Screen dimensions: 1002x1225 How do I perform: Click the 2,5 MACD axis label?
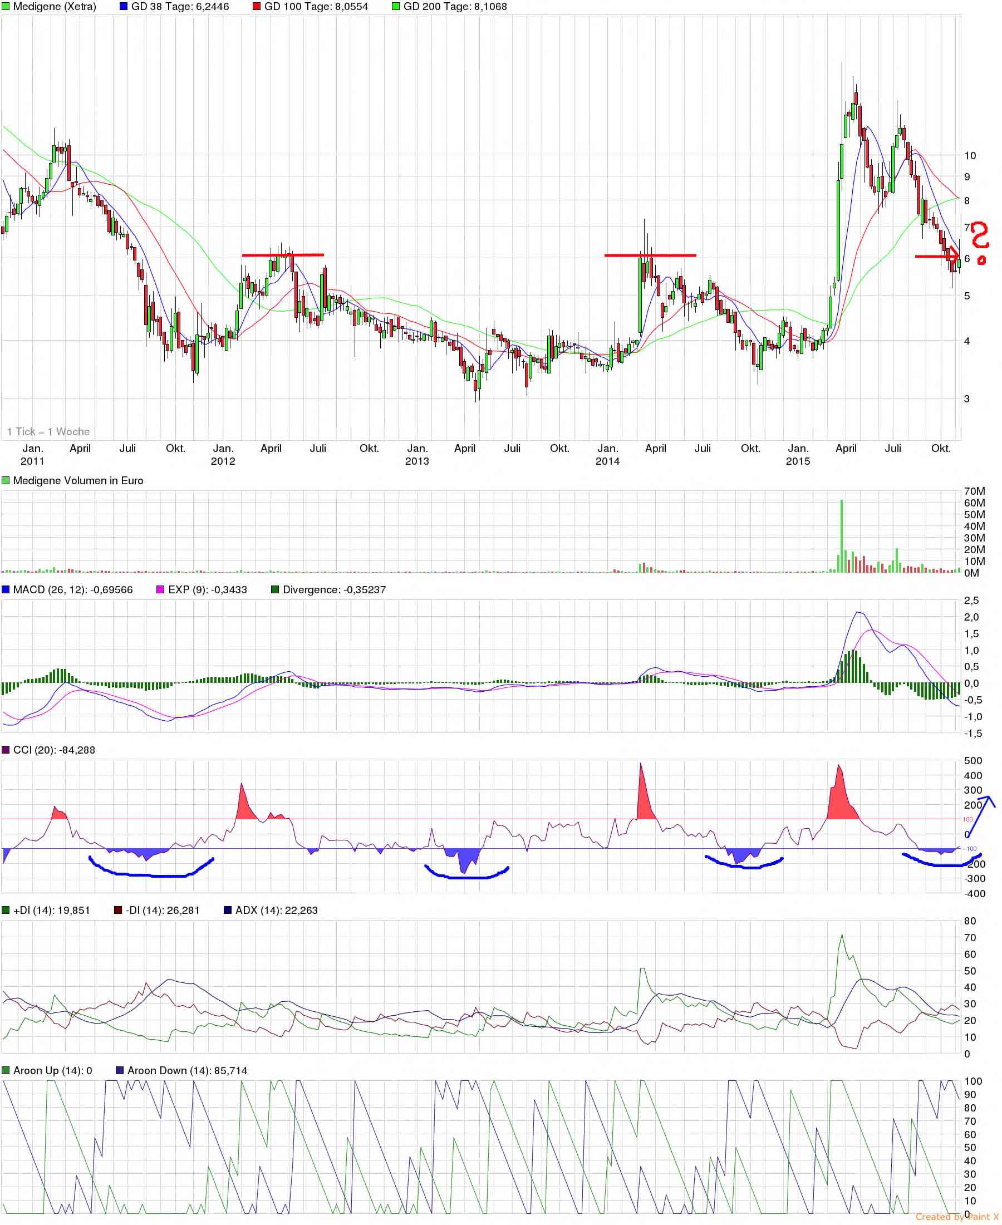pyautogui.click(x=971, y=601)
